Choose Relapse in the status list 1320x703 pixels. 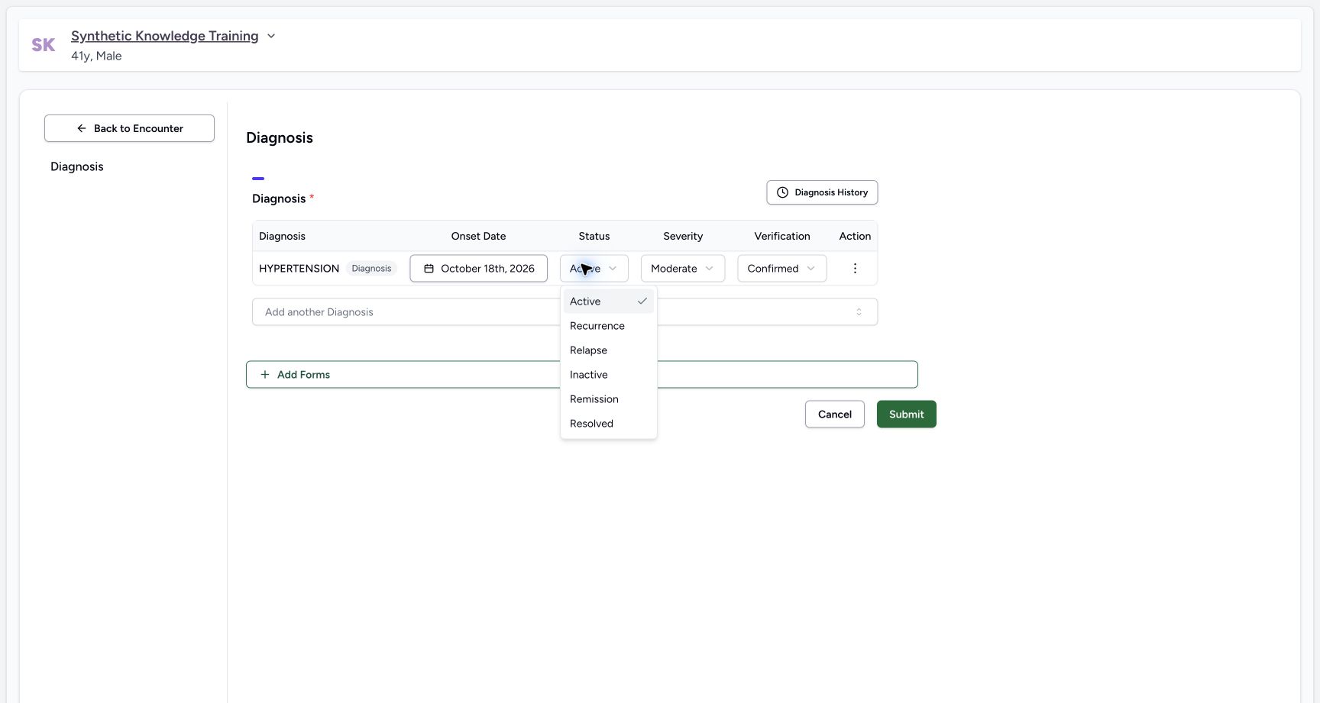click(x=608, y=350)
